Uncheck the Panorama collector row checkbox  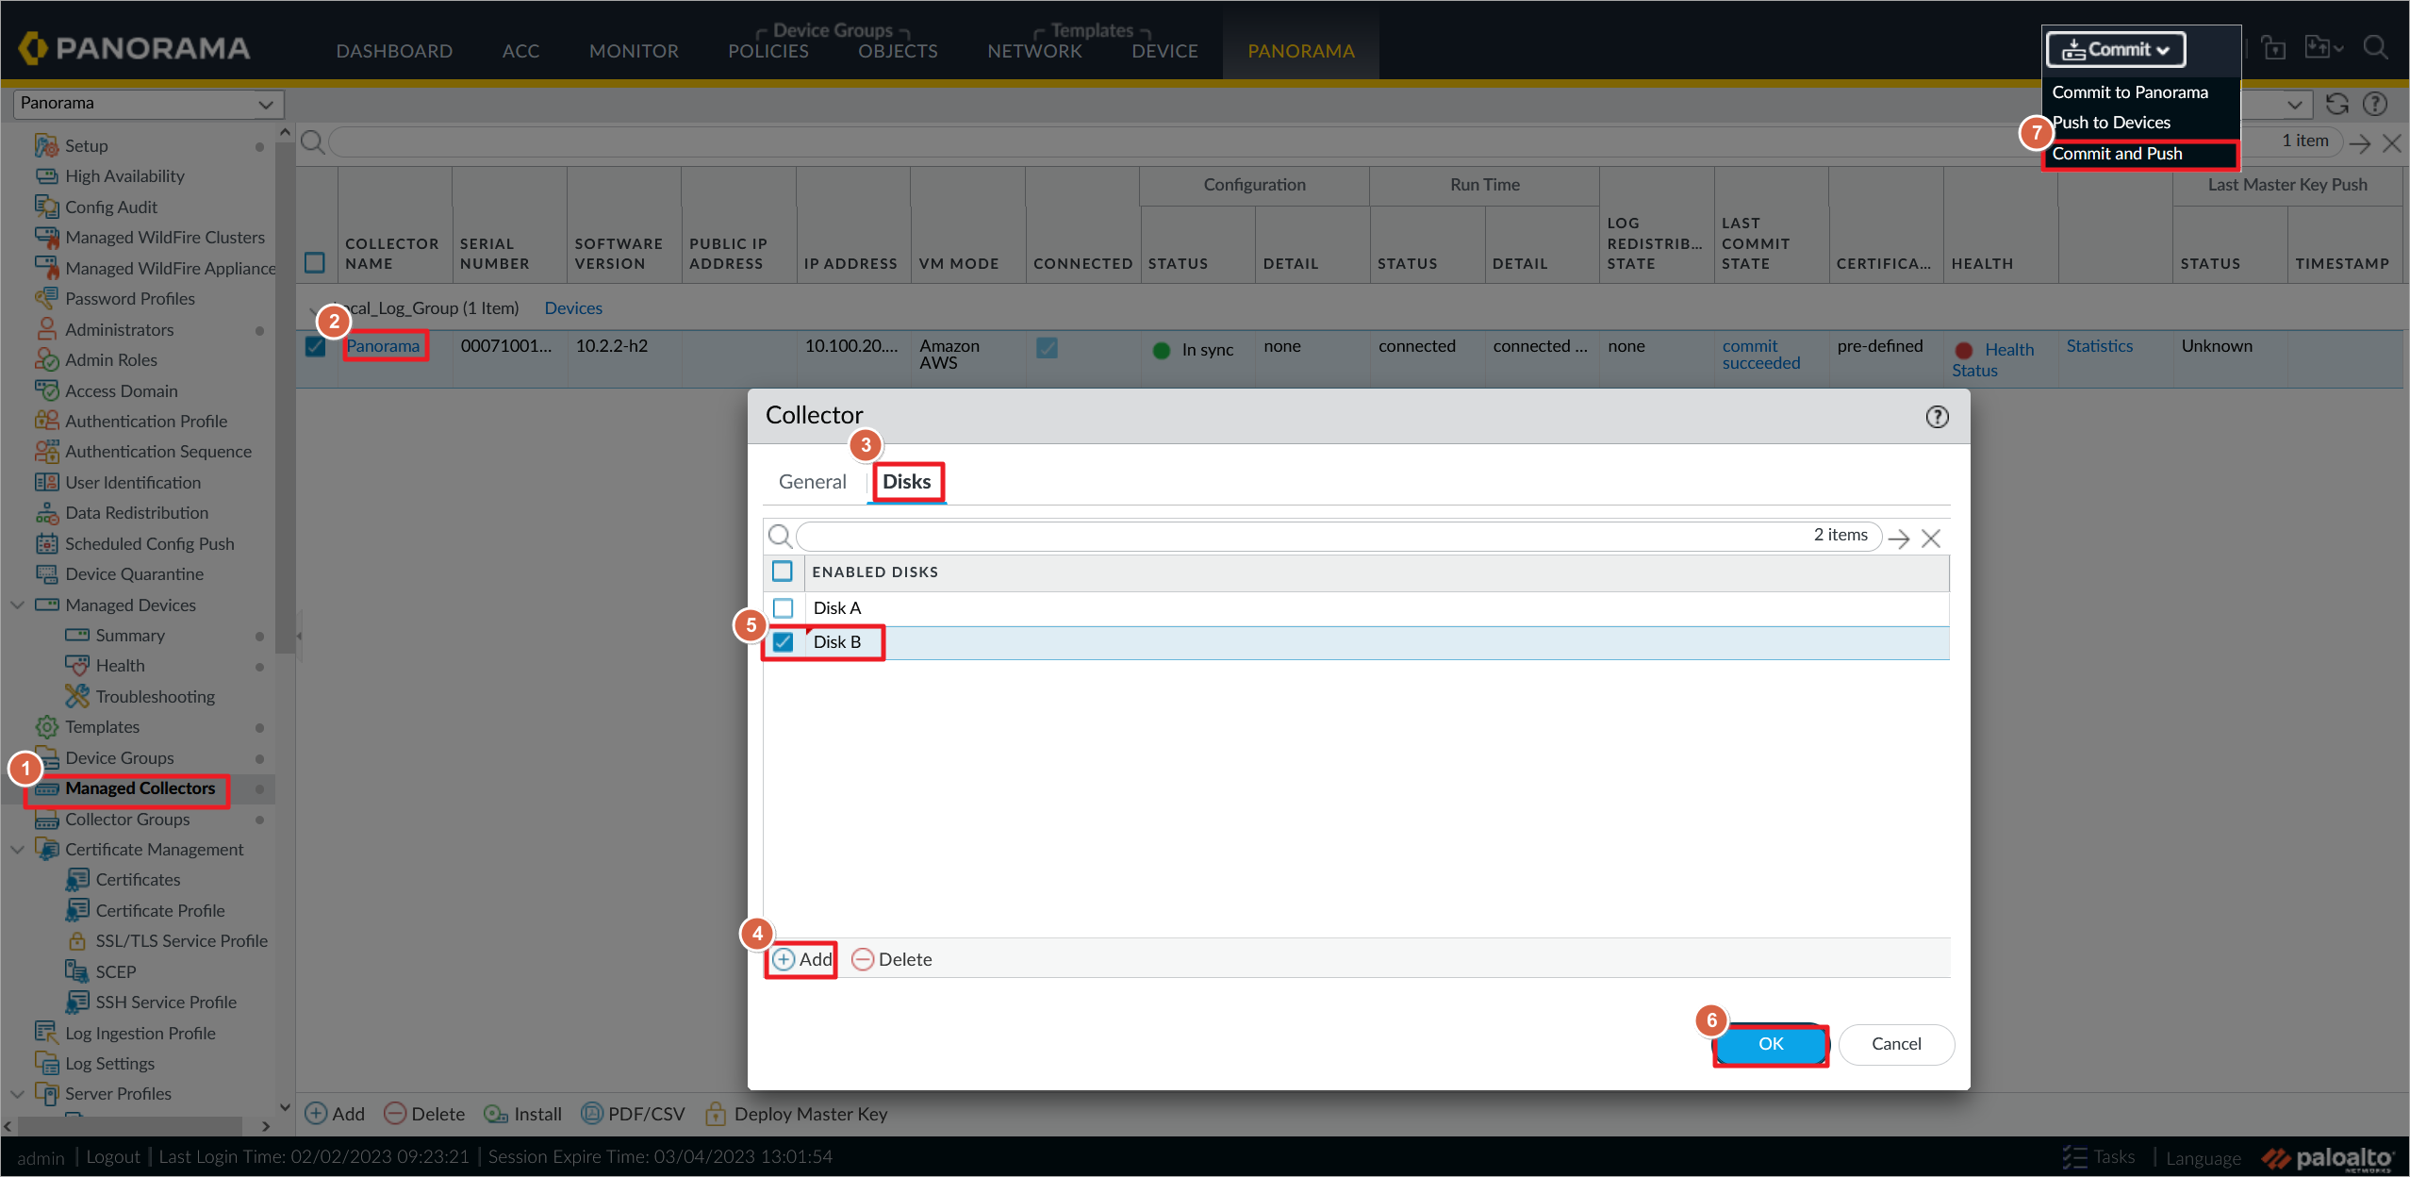point(316,346)
